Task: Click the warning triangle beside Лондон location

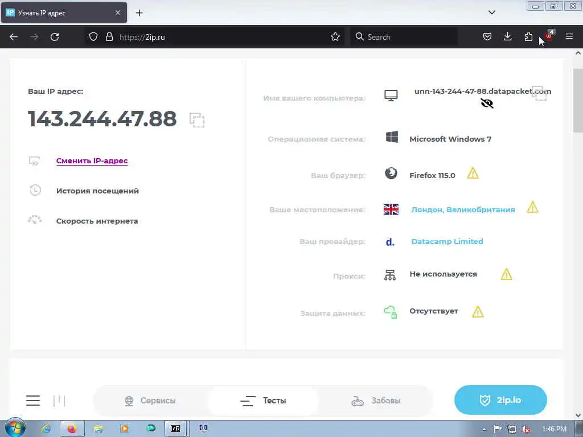Action: tap(533, 207)
